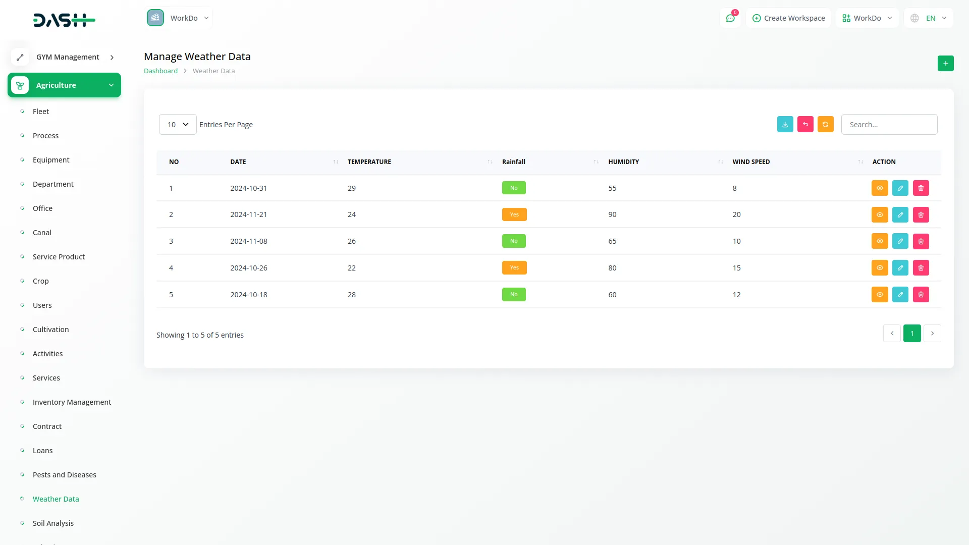Click the pink import arrow icon

pyautogui.click(x=805, y=125)
